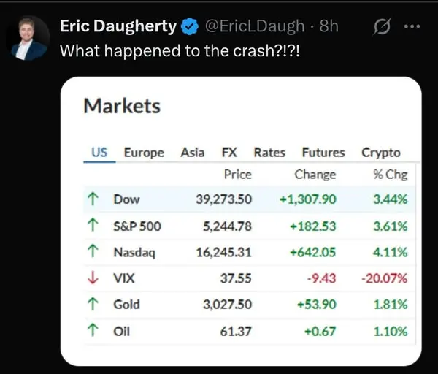Switch to the Europe markets tab
Image resolution: width=438 pixels, height=374 pixels.
click(x=145, y=153)
